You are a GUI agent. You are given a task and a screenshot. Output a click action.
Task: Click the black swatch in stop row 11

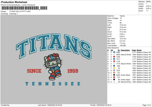[114, 75]
